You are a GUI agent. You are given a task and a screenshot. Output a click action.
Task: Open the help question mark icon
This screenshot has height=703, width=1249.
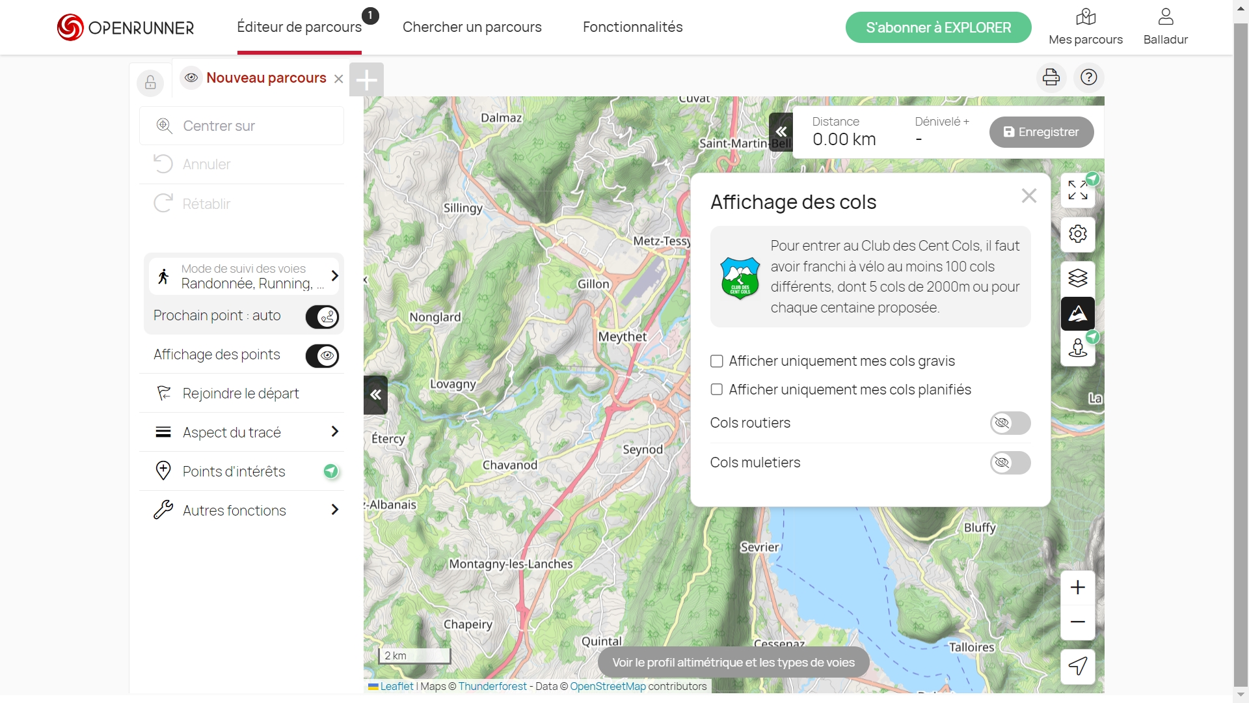point(1088,77)
